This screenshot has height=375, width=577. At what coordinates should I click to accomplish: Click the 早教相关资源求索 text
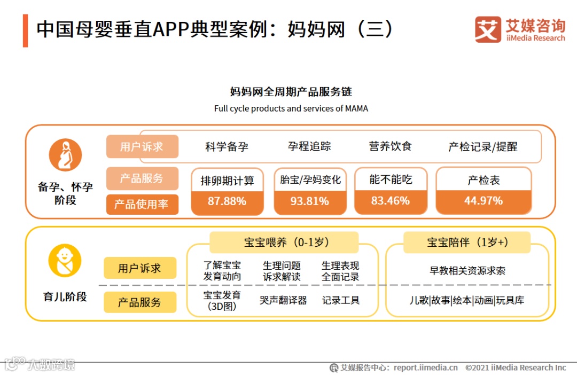tap(467, 270)
